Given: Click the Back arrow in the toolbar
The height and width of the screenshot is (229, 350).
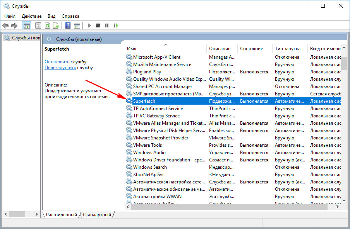Looking at the screenshot, I should pyautogui.click(x=5, y=26).
